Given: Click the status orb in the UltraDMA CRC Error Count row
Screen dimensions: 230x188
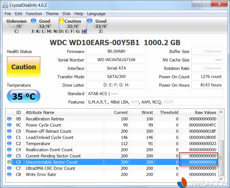Looking at the screenshot, I should 9,168.
